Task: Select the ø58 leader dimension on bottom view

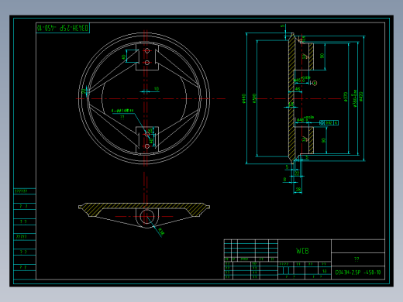Action: click(160, 232)
